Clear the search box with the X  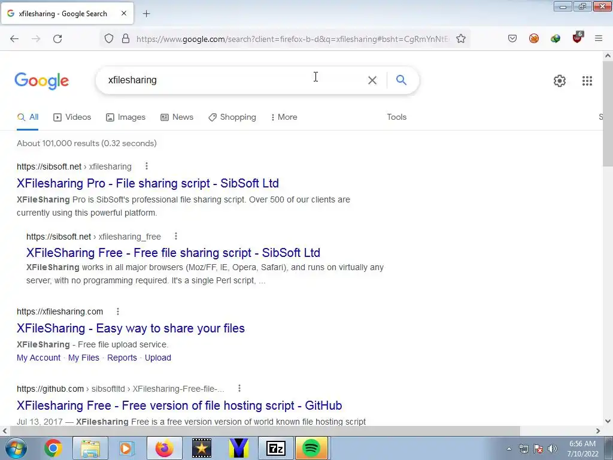pos(372,80)
